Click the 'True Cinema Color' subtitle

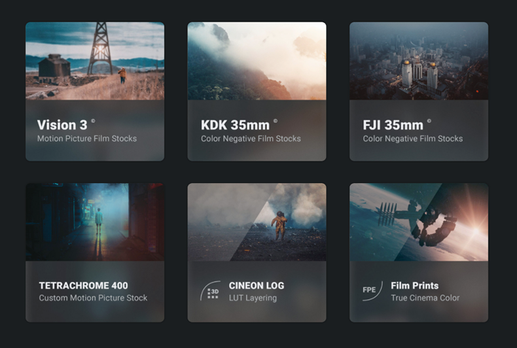425,298
